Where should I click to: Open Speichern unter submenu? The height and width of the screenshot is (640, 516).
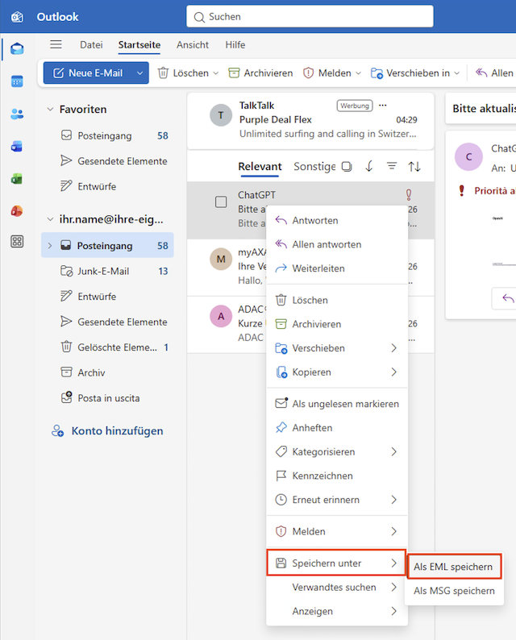click(x=336, y=563)
